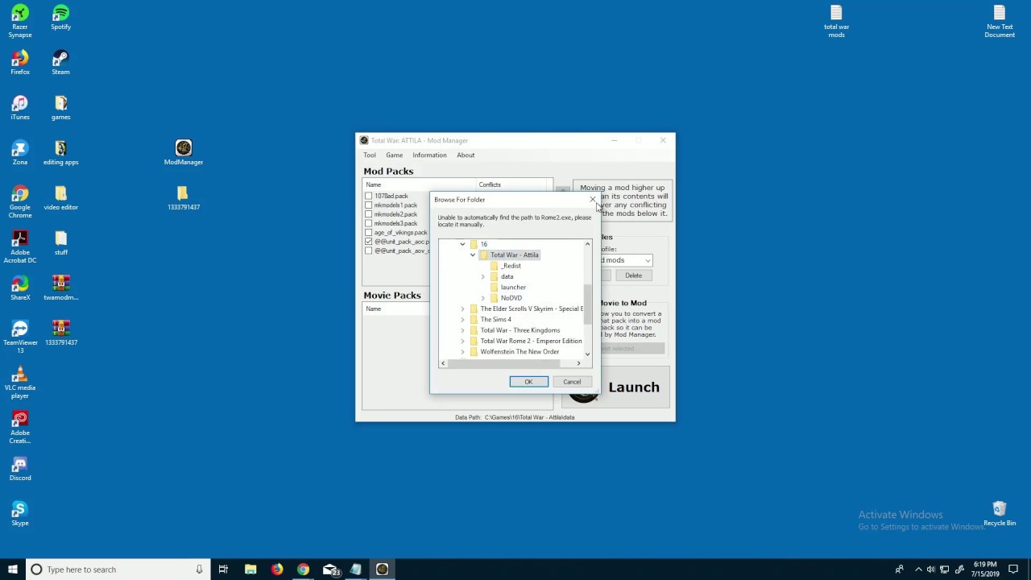The height and width of the screenshot is (580, 1031).
Task: Click the horizontal scrollbar right arrow
Action: tap(578, 363)
